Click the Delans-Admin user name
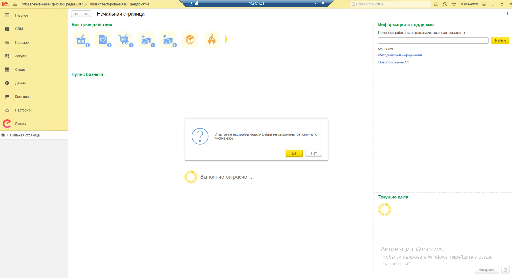The image size is (512, 278). tap(469, 4)
